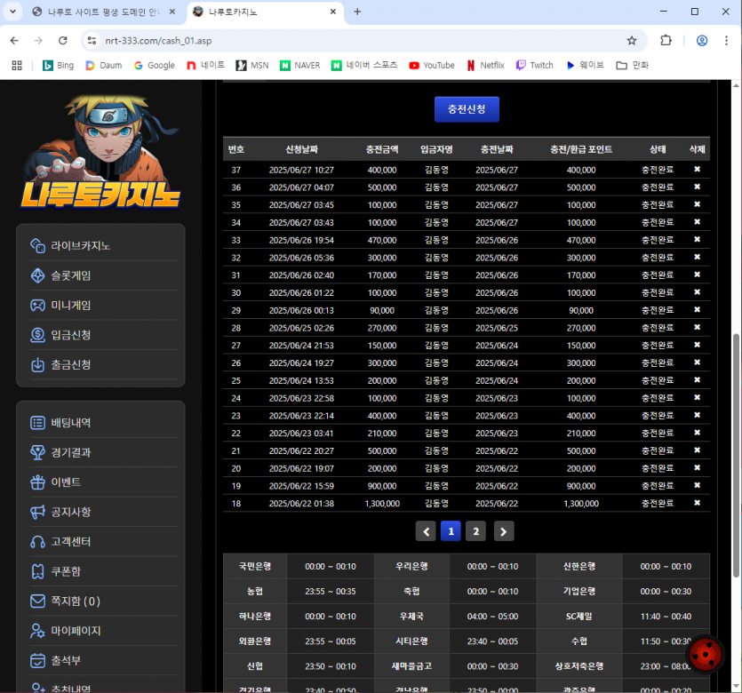Open the 네이트 bookmark
Viewport: 742px width, 693px height.
(x=206, y=65)
